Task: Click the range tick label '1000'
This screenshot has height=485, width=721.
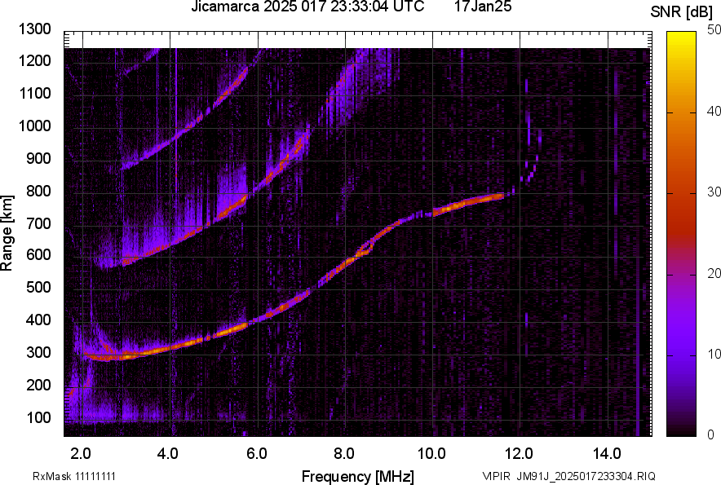Action: 34,126
